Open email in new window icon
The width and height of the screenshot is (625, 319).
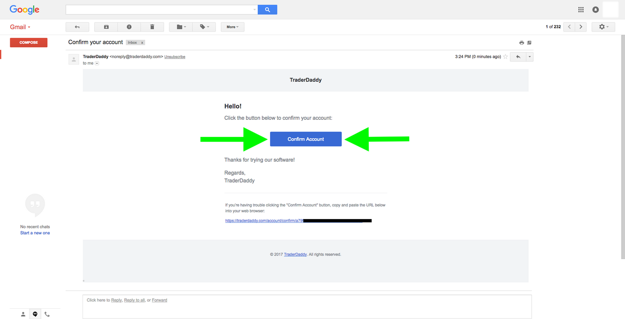click(x=529, y=43)
